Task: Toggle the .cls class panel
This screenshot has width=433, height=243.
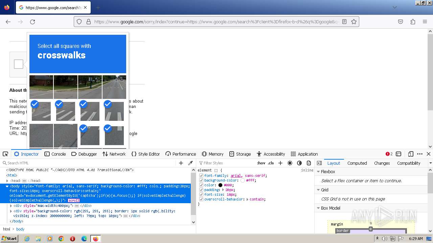Action: 271,163
